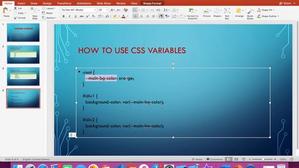Open Shape Fill dropdown
The width and height of the screenshot is (299, 168).
[x=265, y=10]
